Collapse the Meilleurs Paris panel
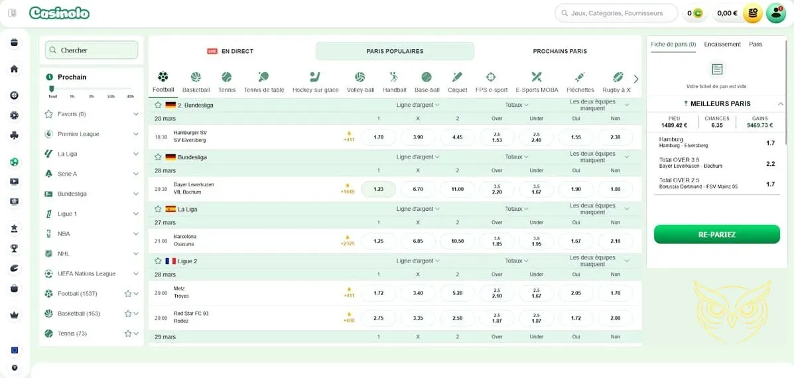Screen dimensions: 794x378 coord(780,104)
